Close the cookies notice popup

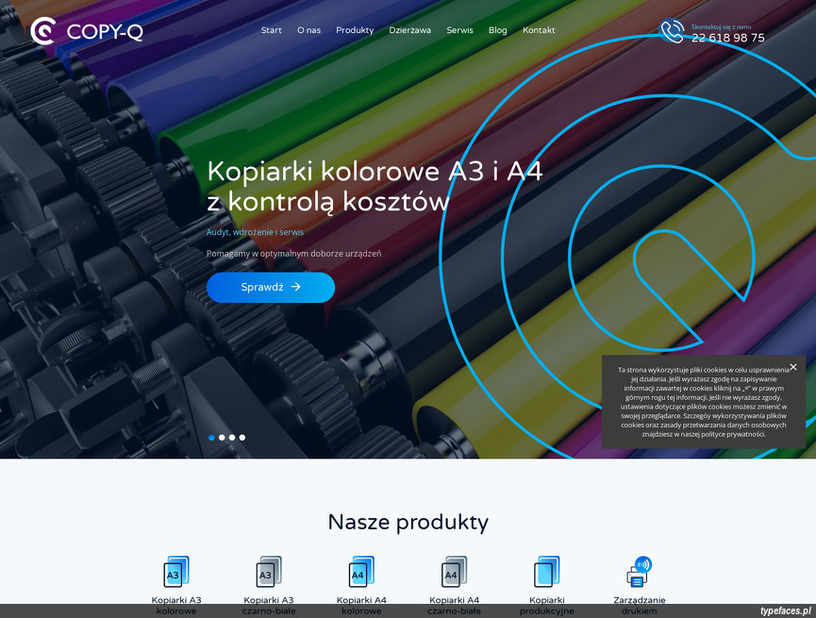[793, 367]
